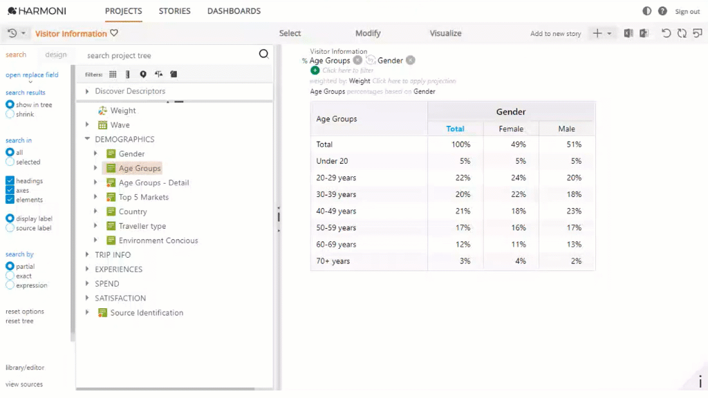Swap Age Groups and Gender axes
Screen dimensions: 708x398
click(x=370, y=60)
